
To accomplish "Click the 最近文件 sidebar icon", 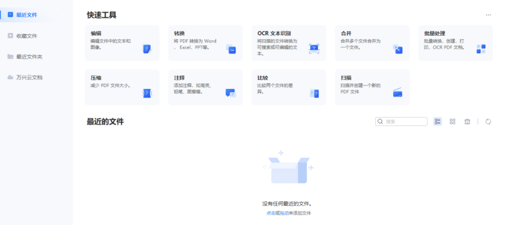I will (10, 15).
